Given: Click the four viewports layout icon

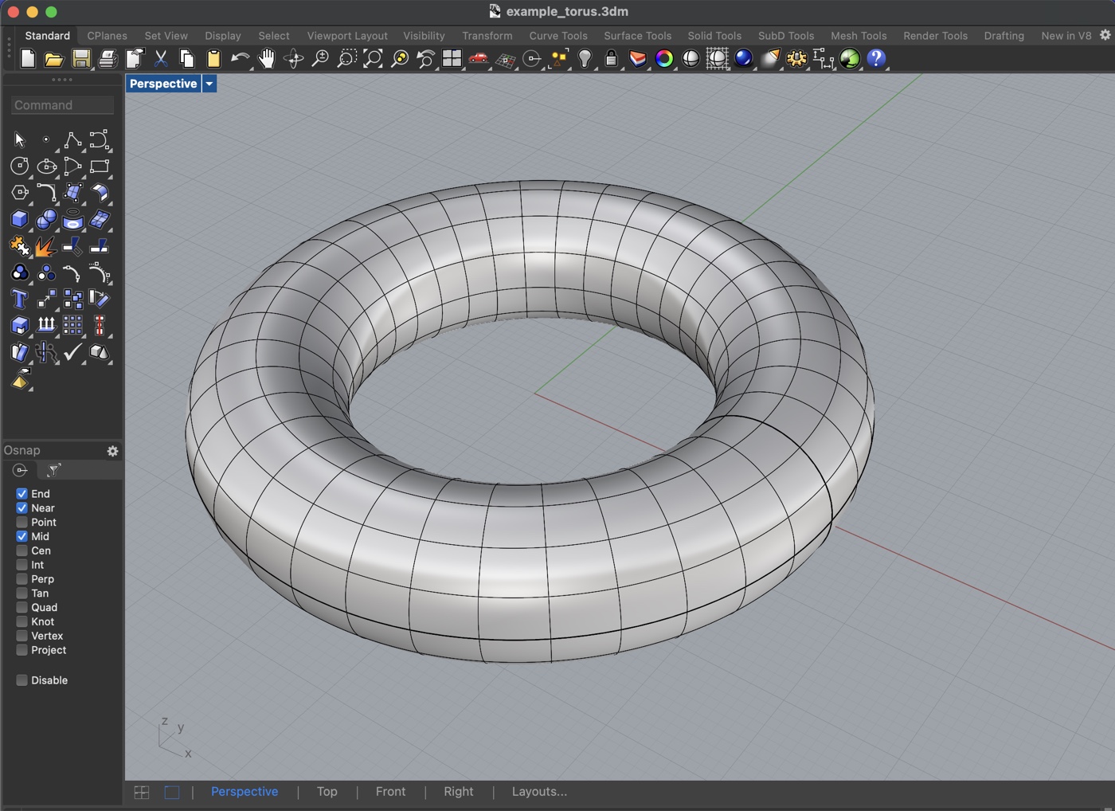Looking at the screenshot, I should (x=452, y=58).
